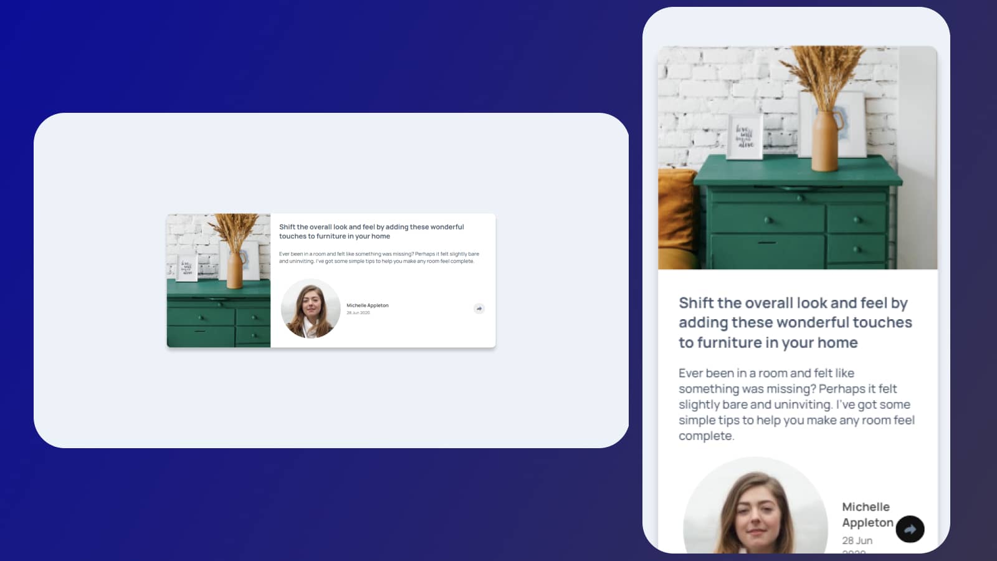Viewport: 997px width, 561px height.
Task: Click the dark blue background above the desktop preview
Action: [x=312, y=56]
